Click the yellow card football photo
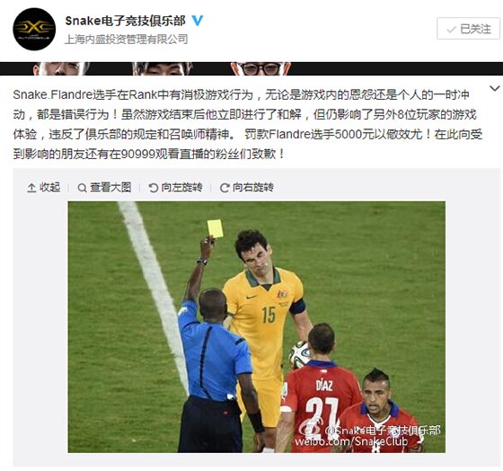The height and width of the screenshot is (471, 503). tap(256, 327)
